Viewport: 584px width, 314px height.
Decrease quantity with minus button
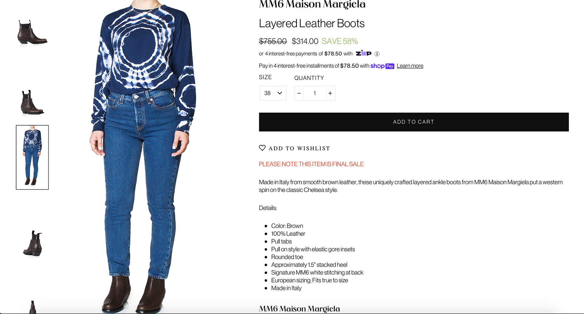coord(299,93)
